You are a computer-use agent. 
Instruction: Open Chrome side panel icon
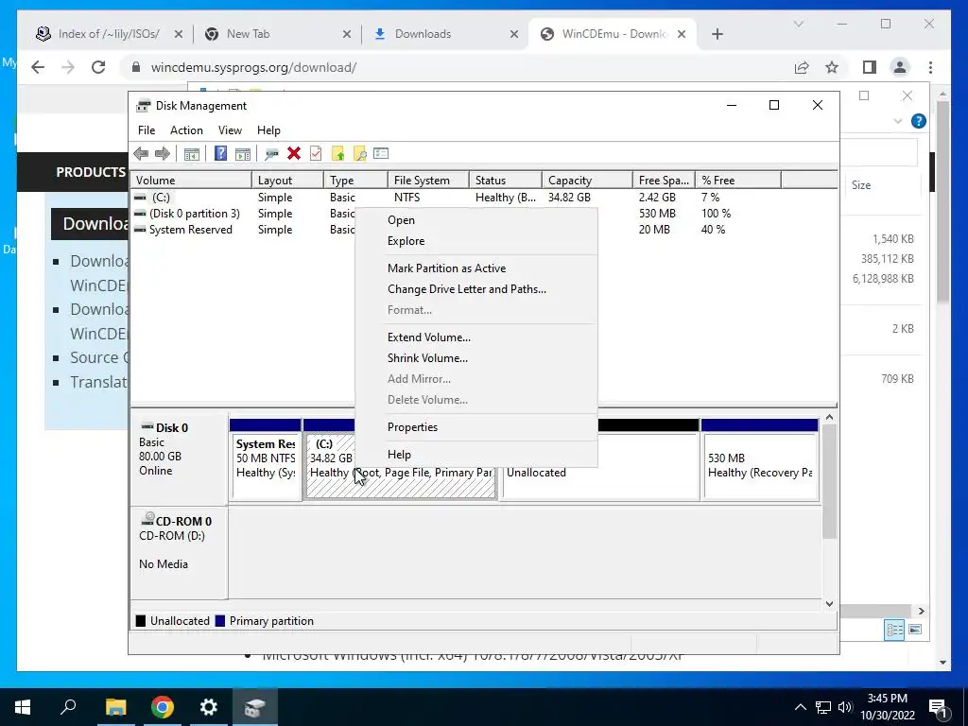(870, 67)
